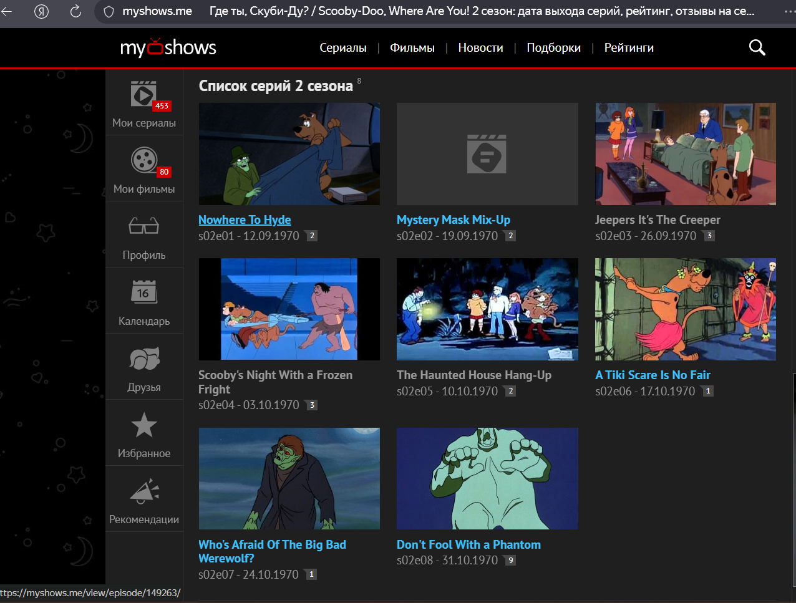Screen dimensions: 796x603
Task: Open the Сериалы menu item
Action: coord(343,47)
